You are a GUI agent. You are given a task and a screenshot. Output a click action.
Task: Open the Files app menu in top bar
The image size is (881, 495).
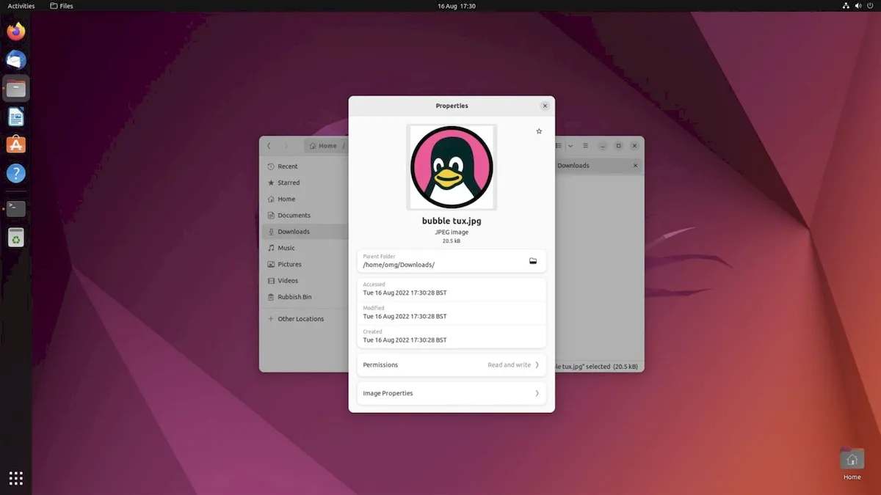click(x=62, y=6)
